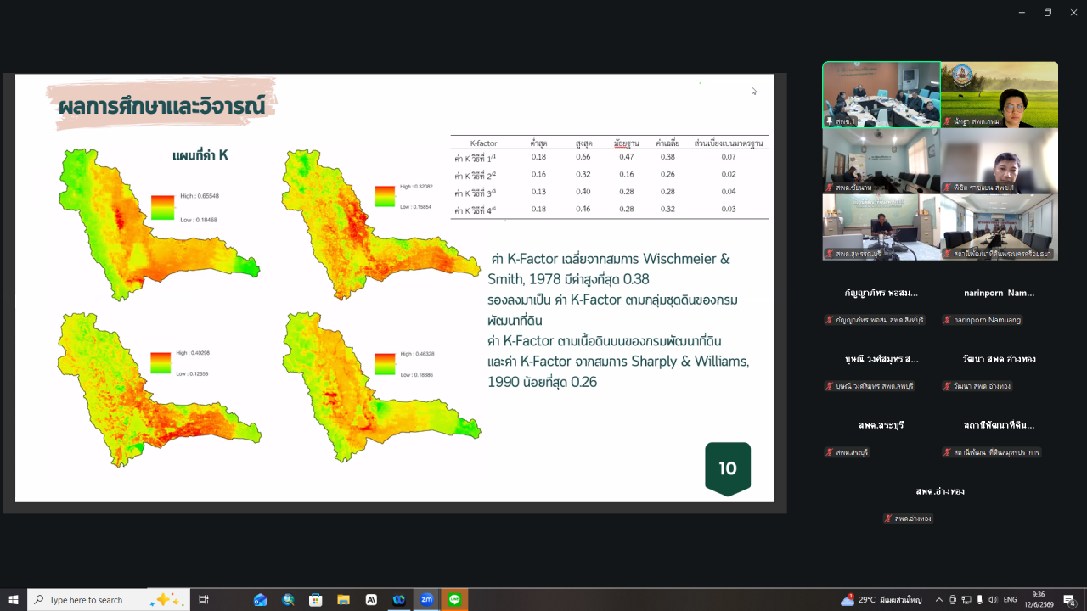The width and height of the screenshot is (1087, 611).
Task: Click the microphone icon in system tray
Action: click(x=980, y=600)
